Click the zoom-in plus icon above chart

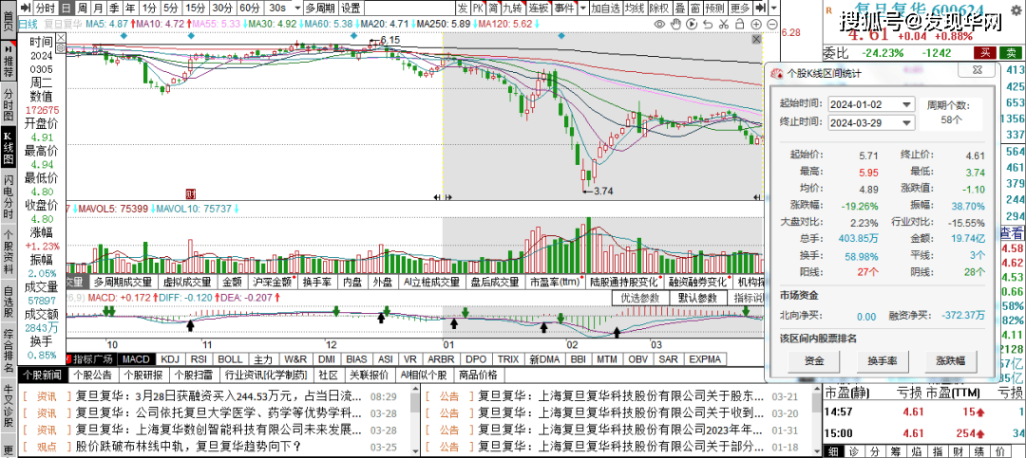click(x=755, y=24)
